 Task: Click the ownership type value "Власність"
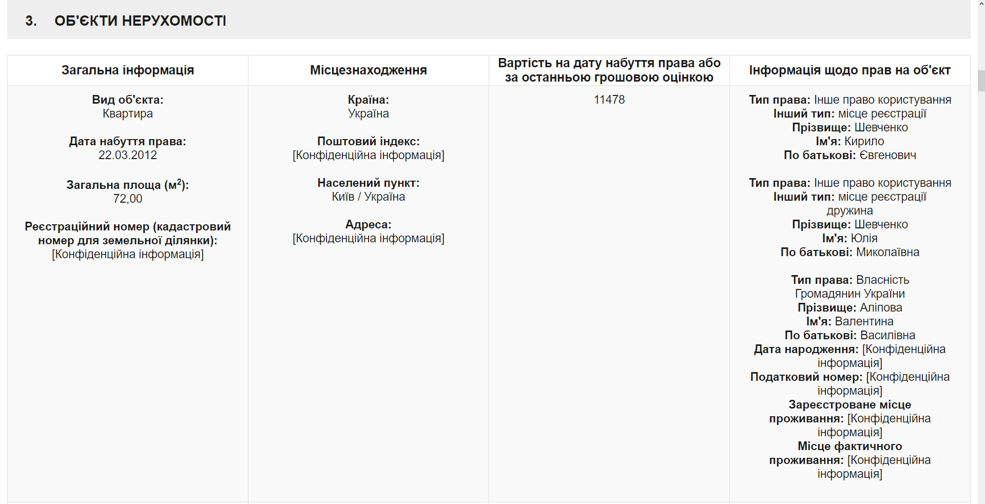(882, 280)
